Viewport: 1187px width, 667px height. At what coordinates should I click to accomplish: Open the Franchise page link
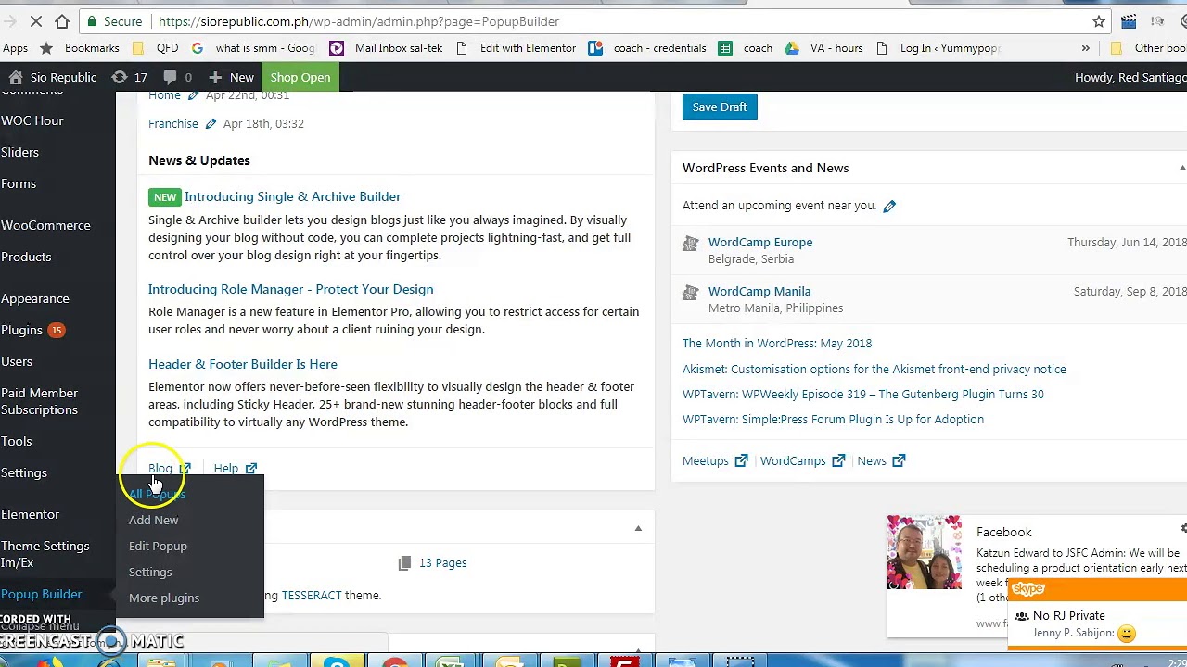(x=173, y=123)
